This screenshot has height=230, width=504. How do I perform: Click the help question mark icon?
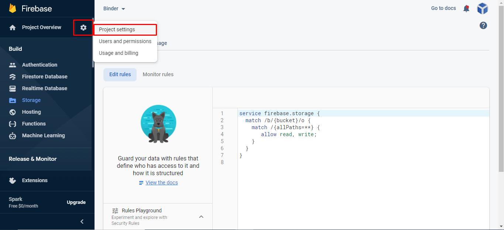tap(483, 25)
